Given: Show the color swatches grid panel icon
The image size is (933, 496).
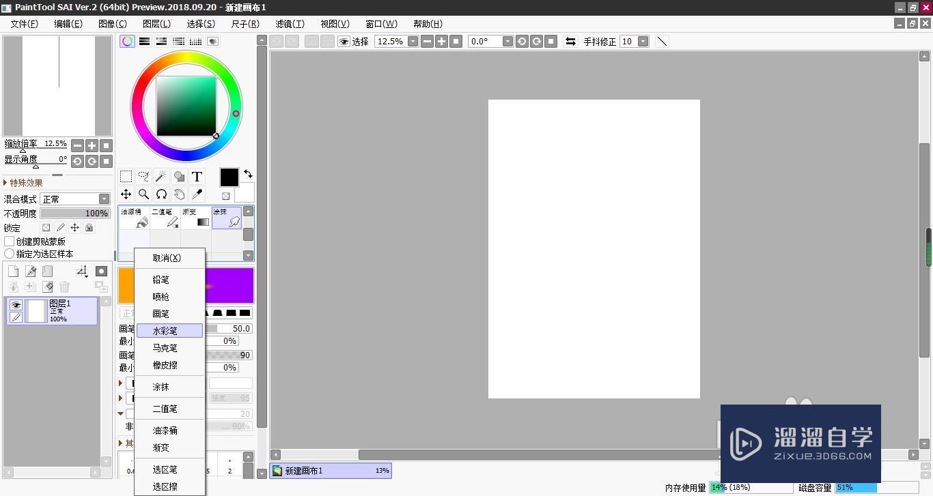Looking at the screenshot, I should [195, 41].
